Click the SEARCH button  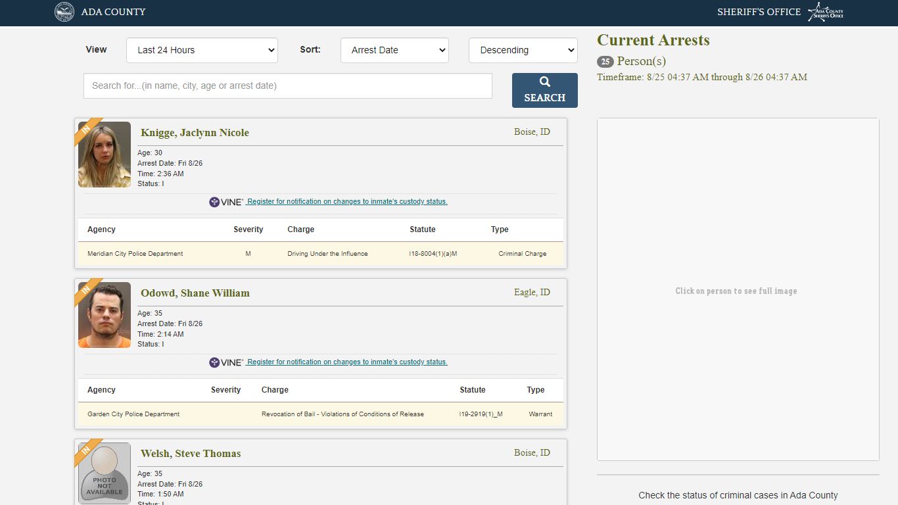(545, 90)
